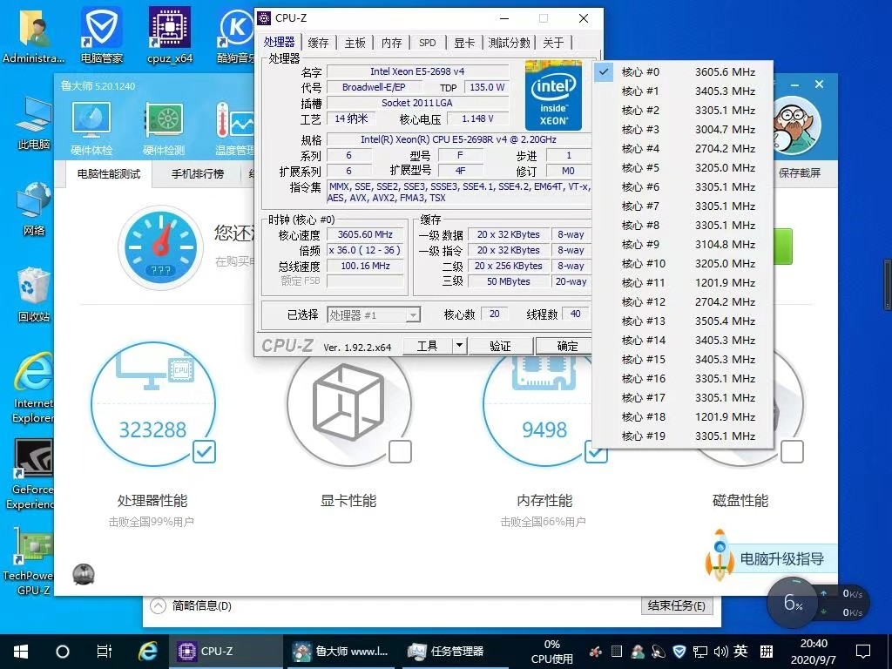Open the 工具 dropdown arrow in CPU-Z

pyautogui.click(x=459, y=345)
